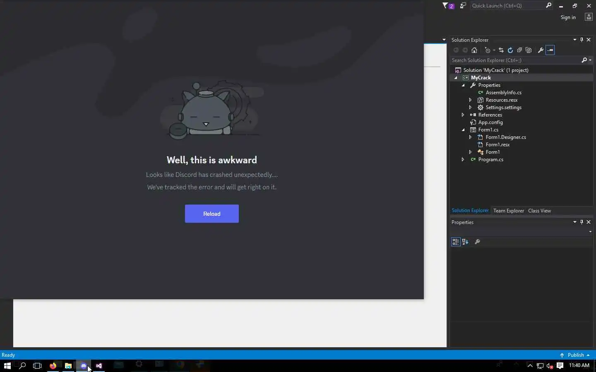
Task: Open the muted volume tray icon
Action: click(x=550, y=366)
